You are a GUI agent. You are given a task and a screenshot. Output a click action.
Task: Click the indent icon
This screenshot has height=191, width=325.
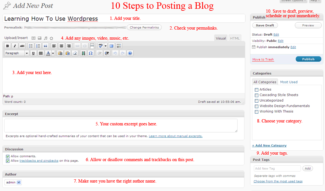(107, 53)
